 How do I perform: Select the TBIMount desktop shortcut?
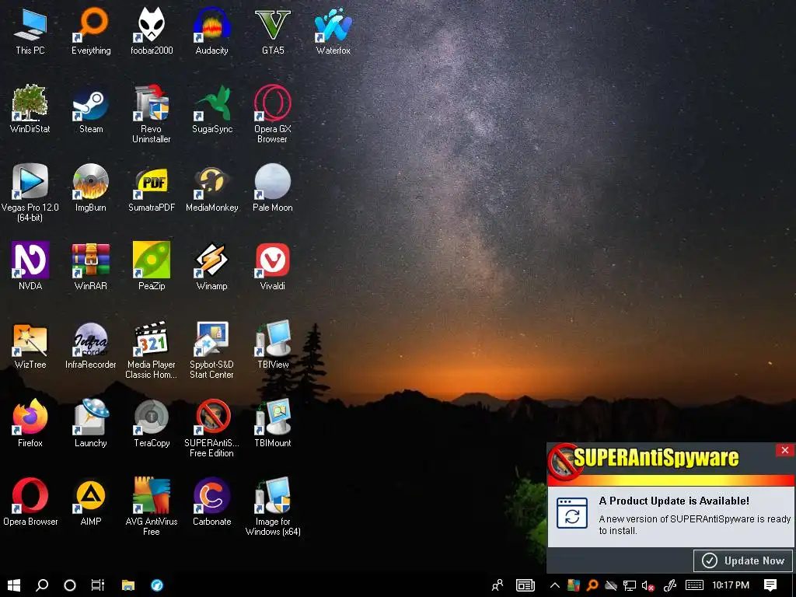[x=273, y=424]
